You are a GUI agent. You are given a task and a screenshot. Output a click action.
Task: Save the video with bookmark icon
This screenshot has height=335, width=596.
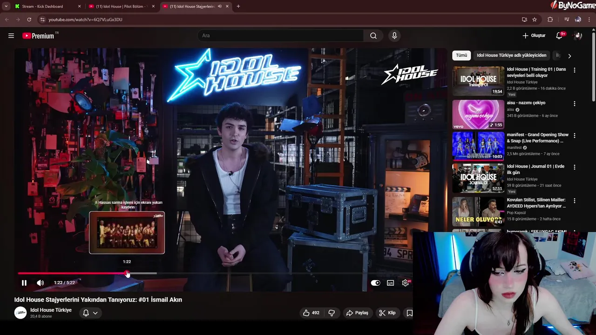409,313
